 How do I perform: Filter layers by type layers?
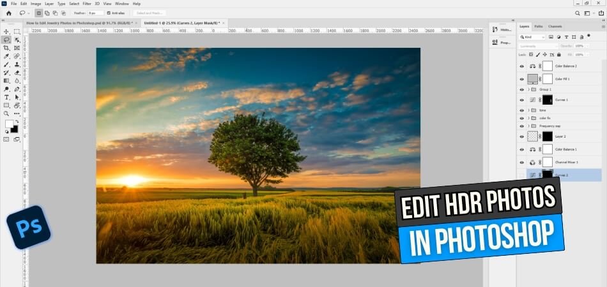566,37
